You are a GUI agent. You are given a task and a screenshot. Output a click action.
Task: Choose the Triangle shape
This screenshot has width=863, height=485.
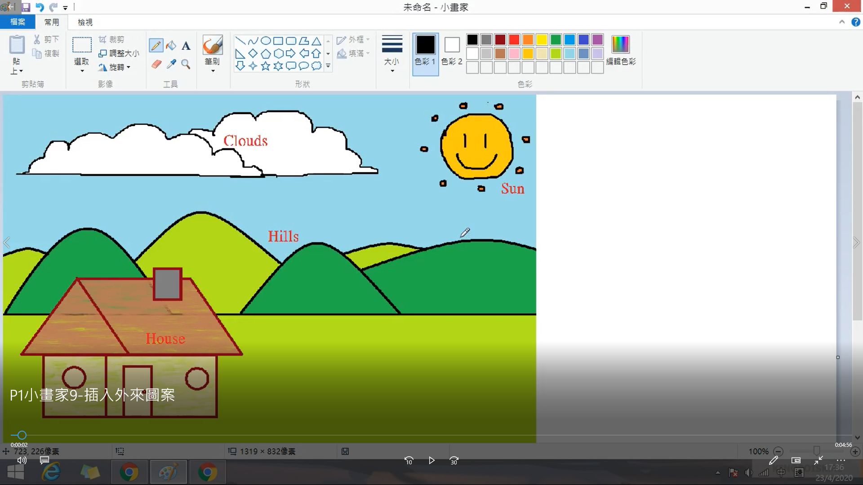(x=316, y=41)
